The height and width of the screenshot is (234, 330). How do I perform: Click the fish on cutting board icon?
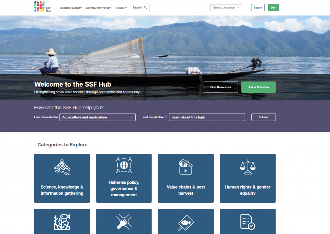(186, 223)
